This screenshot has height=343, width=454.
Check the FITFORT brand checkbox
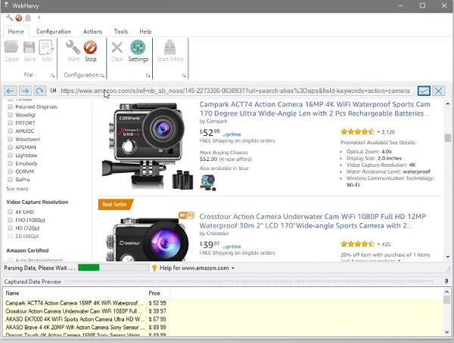[x=10, y=123]
